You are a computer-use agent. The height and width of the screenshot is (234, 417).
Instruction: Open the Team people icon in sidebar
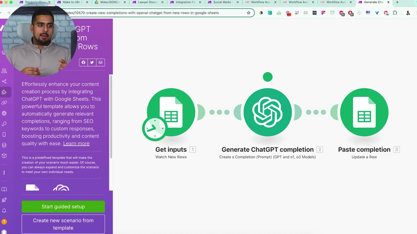pos(4,71)
